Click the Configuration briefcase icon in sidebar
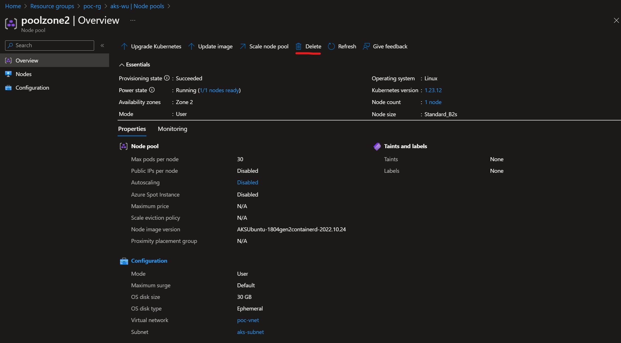 [8, 88]
